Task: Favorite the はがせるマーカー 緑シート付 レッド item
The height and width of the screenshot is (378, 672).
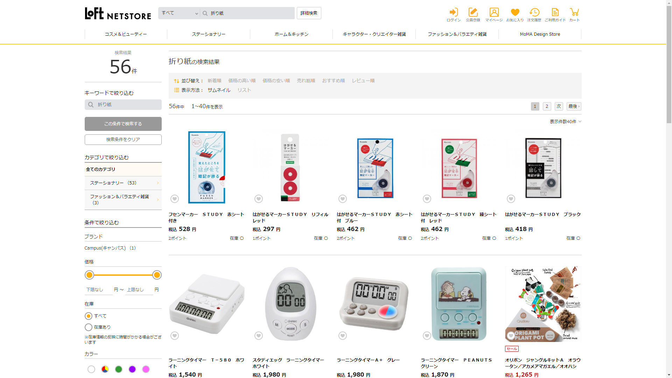Action: (427, 199)
